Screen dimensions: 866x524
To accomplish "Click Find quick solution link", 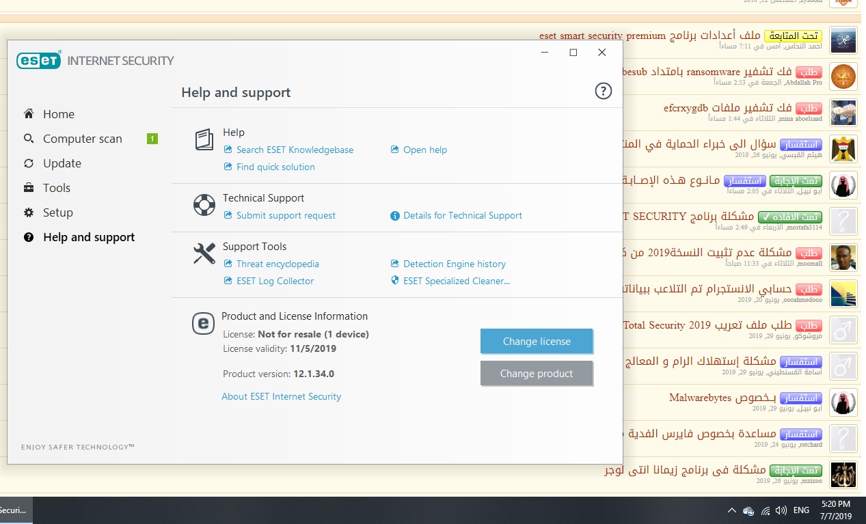I will 275,167.
